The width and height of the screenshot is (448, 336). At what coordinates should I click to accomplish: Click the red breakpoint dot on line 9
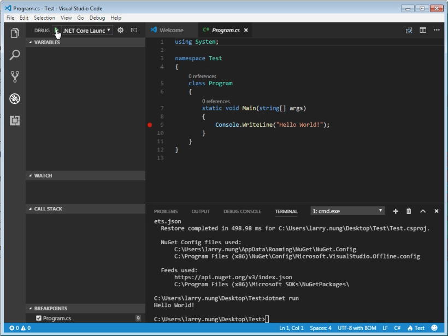[150, 125]
